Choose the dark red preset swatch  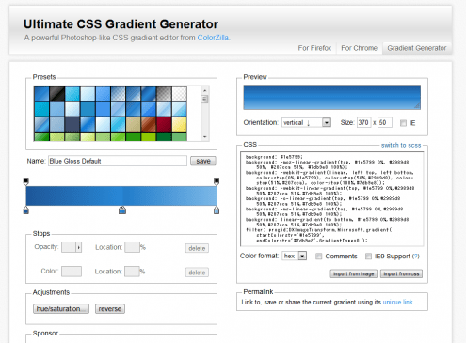[164, 124]
